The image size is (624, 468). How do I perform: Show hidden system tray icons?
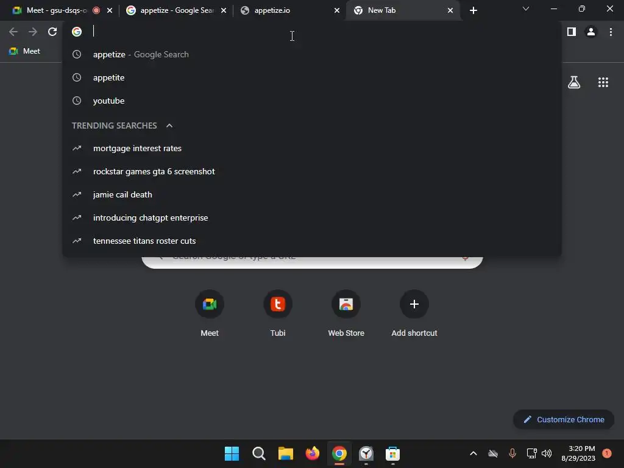coord(473,453)
